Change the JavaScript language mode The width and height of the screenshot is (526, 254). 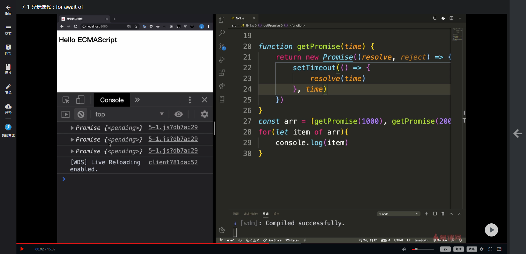pyautogui.click(x=421, y=240)
